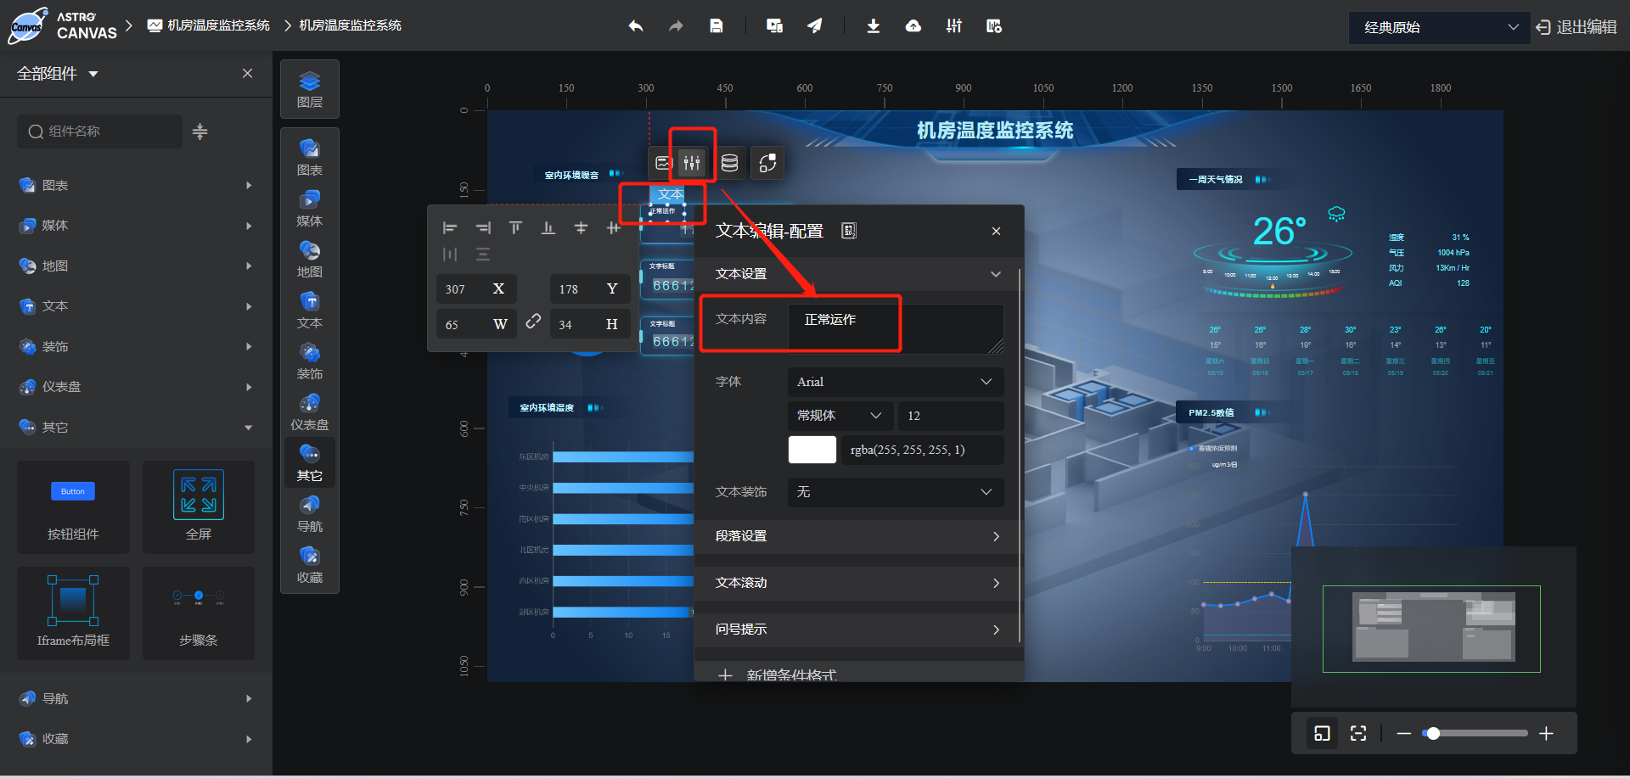Open the 经典原始 theme dropdown
The image size is (1630, 778).
[x=1439, y=27]
